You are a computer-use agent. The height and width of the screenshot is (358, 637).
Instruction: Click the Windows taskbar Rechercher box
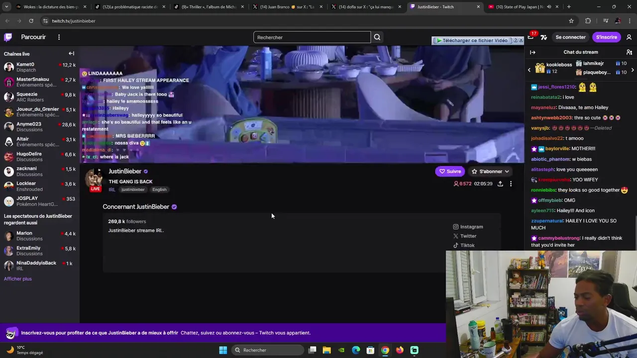tap(268, 350)
